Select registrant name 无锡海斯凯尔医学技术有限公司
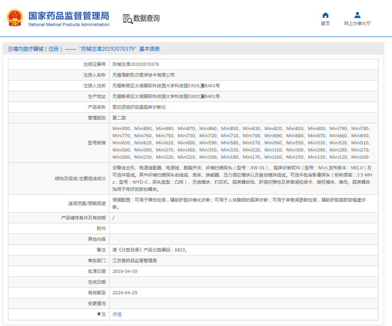Viewport: 392px width, 326px height. (143, 75)
